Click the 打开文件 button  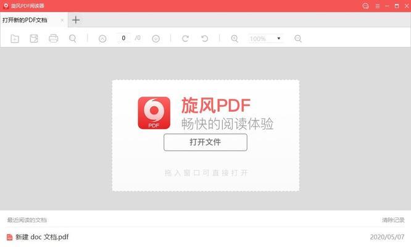pos(205,142)
